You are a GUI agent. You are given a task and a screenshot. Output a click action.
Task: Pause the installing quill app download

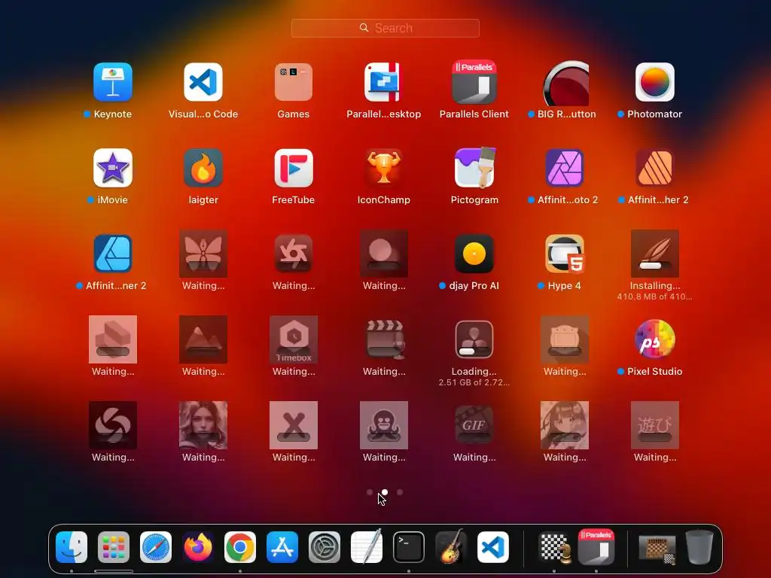(x=655, y=254)
